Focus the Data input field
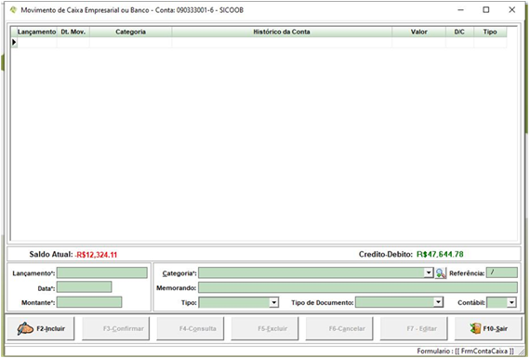The height and width of the screenshot is (358, 530). (x=85, y=287)
